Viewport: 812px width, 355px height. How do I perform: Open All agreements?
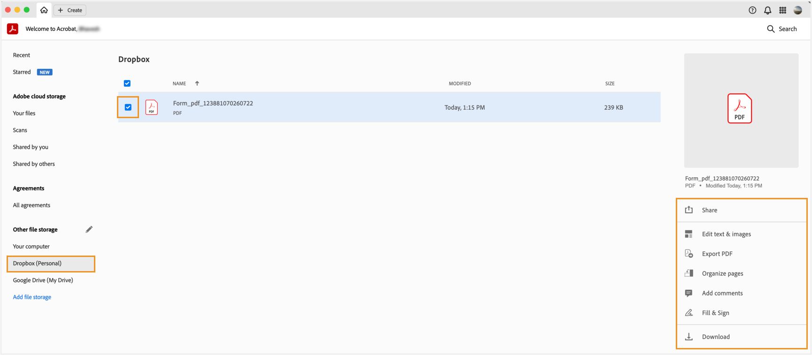31,205
